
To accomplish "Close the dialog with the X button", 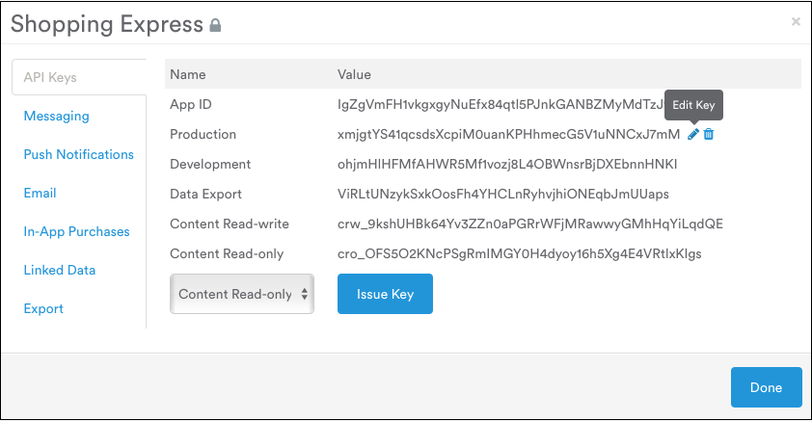I will [796, 22].
